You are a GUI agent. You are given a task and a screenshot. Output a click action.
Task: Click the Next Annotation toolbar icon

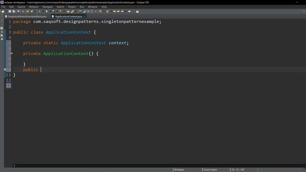click(x=100, y=11)
